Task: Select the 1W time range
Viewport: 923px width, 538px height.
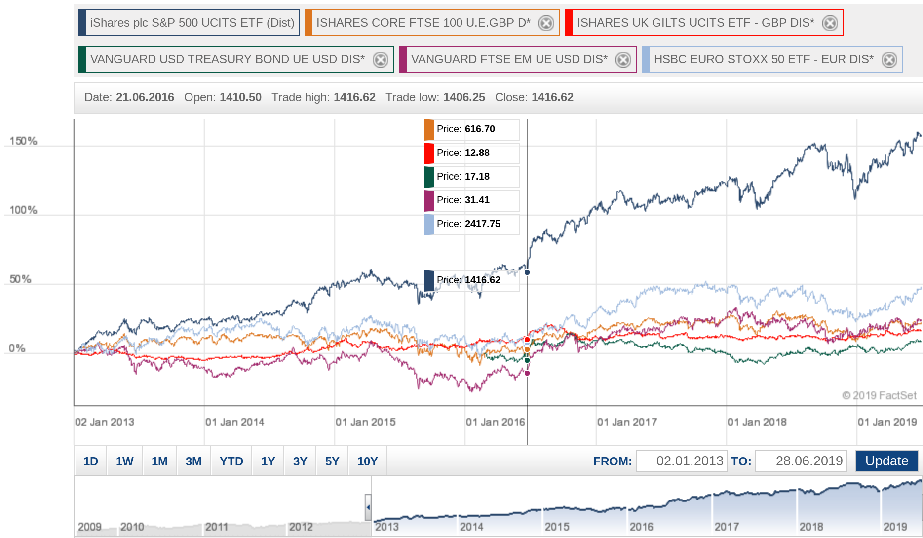Action: (124, 461)
